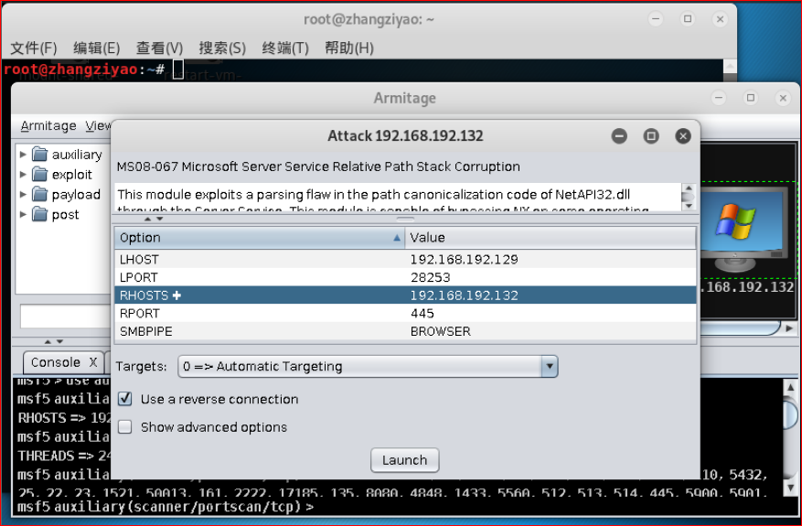Click the module search input field

pyautogui.click(x=65, y=317)
